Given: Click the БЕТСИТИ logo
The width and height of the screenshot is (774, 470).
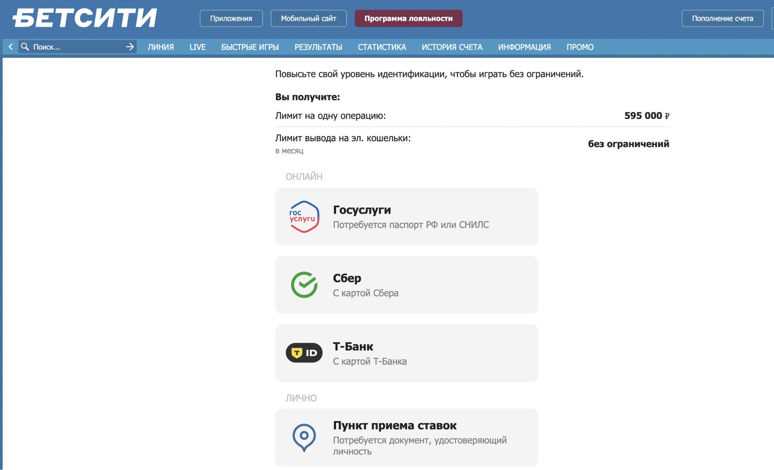Looking at the screenshot, I should (x=85, y=18).
